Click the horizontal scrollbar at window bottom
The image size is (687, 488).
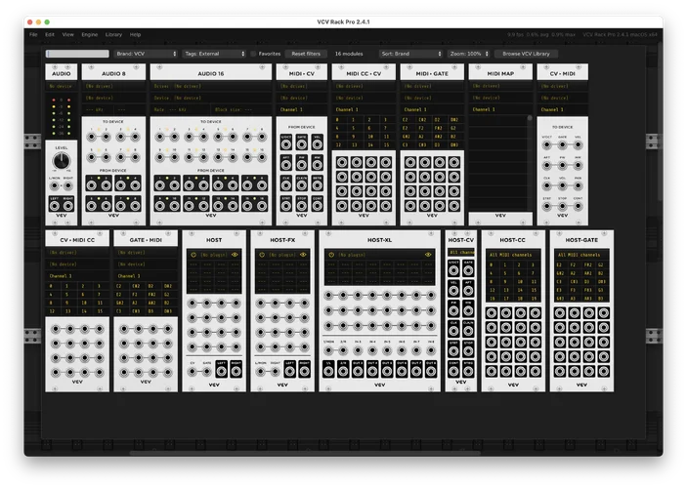(x=305, y=453)
